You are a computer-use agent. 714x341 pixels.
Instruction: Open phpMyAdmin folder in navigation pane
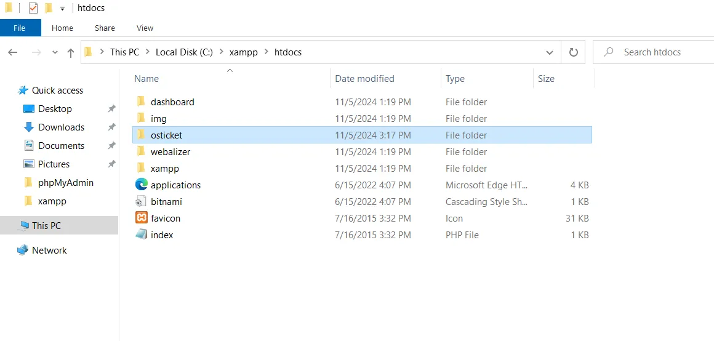point(66,183)
